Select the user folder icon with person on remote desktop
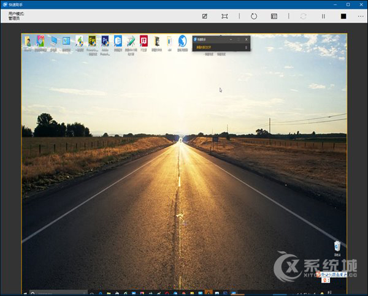The height and width of the screenshot is (296, 368). pos(28,41)
